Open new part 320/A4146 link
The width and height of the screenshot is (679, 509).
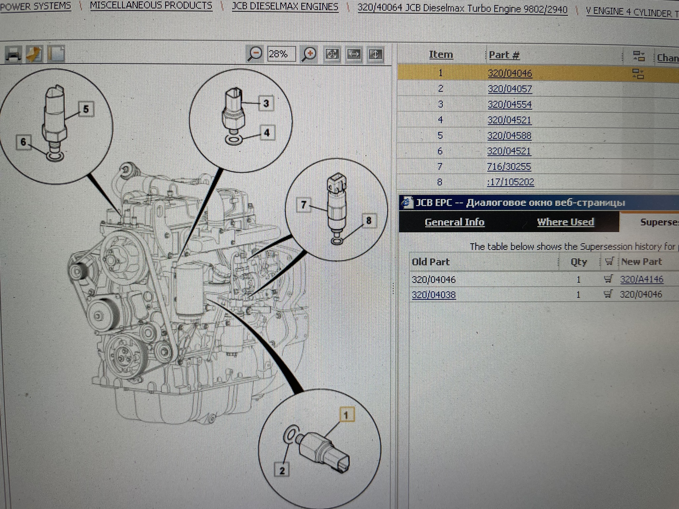pyautogui.click(x=642, y=279)
